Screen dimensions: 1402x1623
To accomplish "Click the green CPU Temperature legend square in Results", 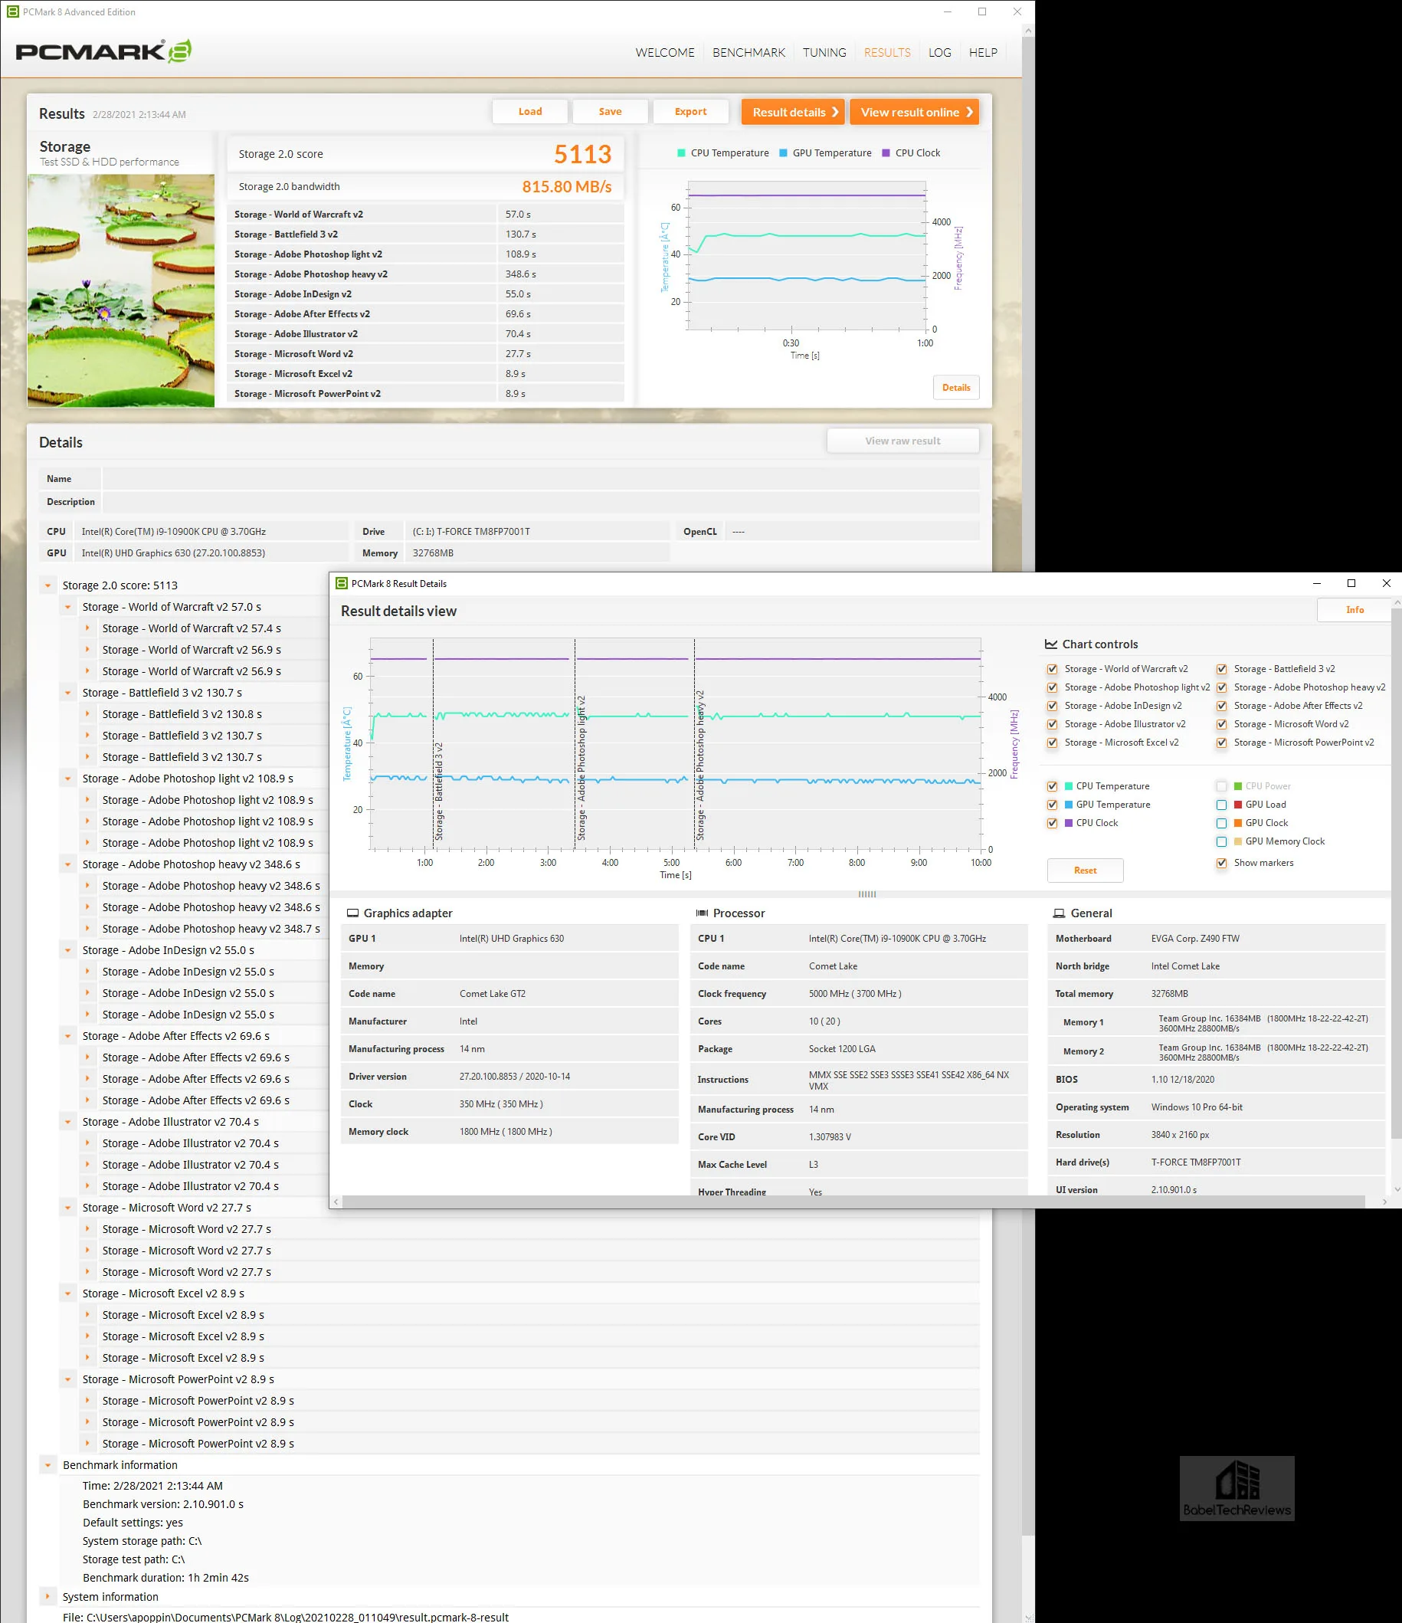I will coord(681,152).
